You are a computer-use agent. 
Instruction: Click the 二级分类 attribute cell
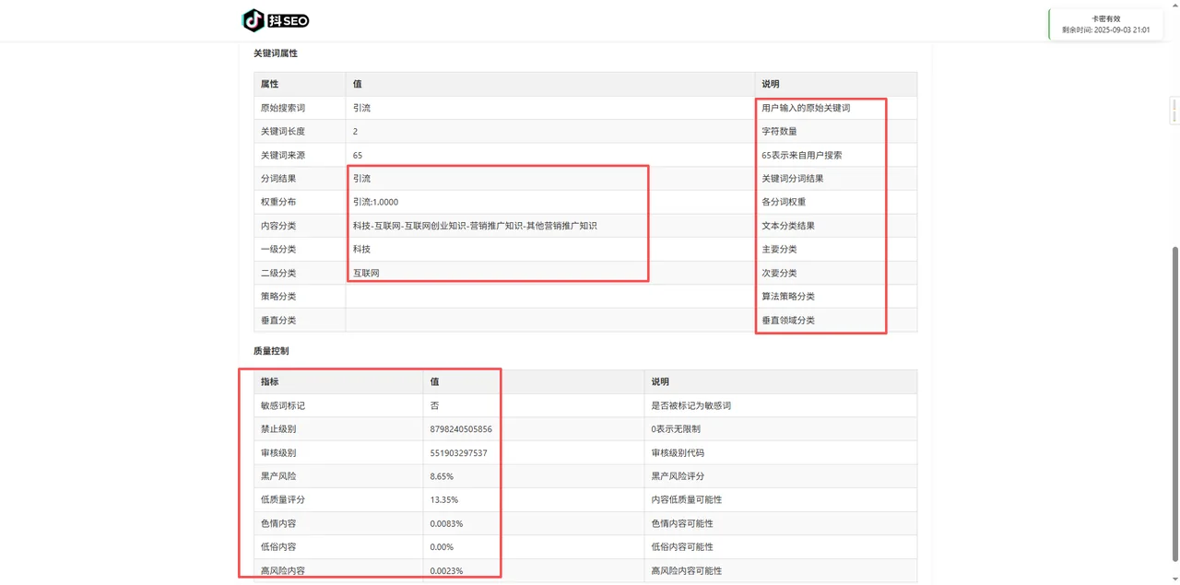point(300,273)
